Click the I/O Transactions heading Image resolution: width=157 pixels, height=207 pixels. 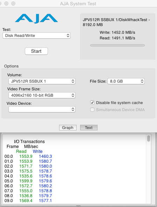29,142
